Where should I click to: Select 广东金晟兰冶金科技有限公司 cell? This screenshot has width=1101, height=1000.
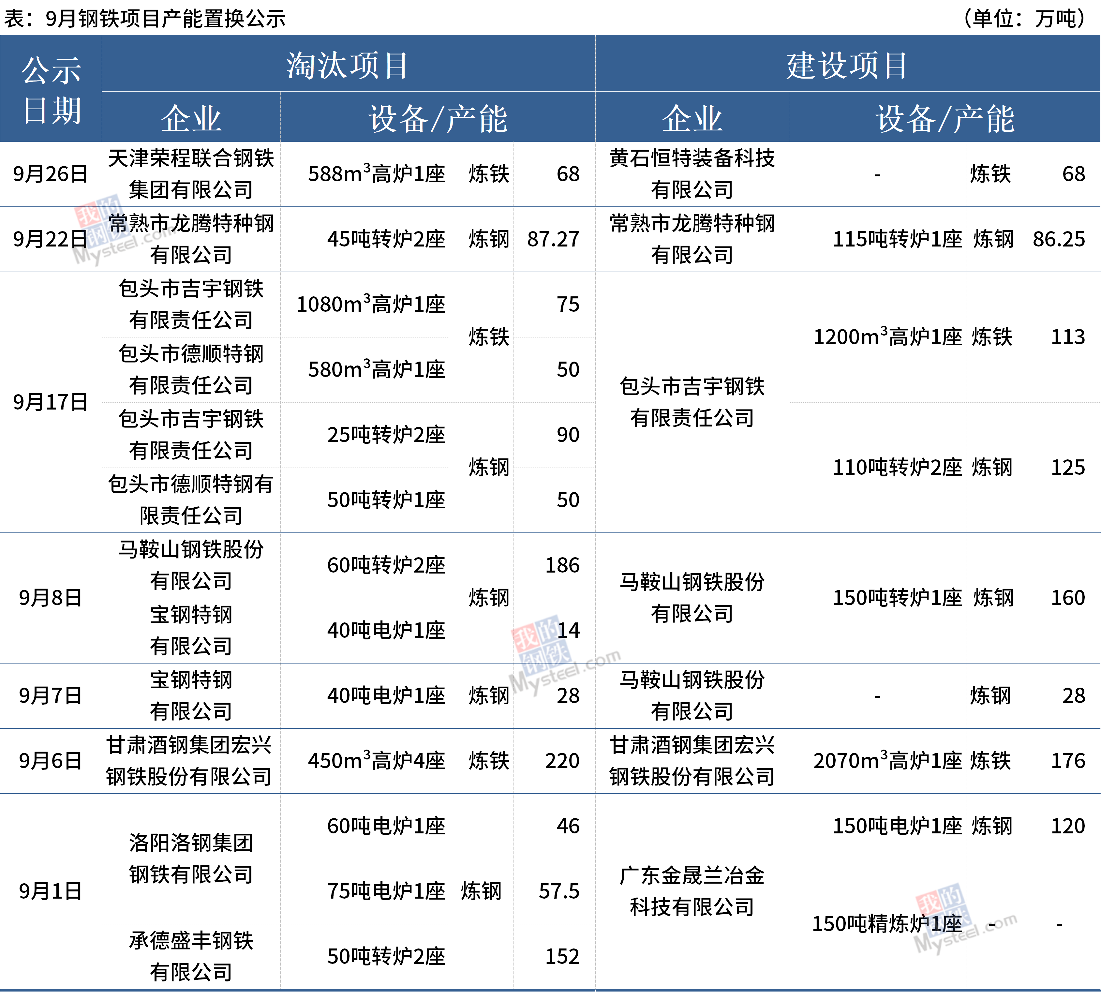pyautogui.click(x=692, y=891)
